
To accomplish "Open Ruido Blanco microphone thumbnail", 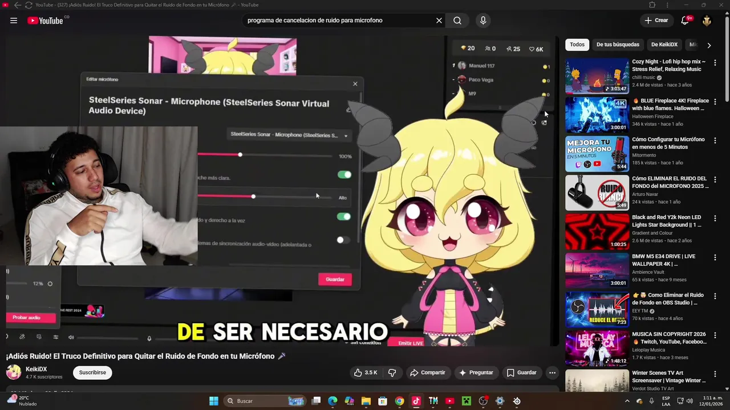I will point(597,192).
